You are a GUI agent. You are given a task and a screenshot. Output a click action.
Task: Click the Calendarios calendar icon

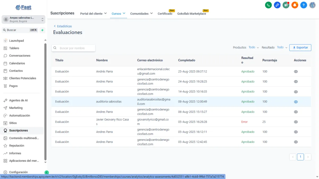point(5,63)
